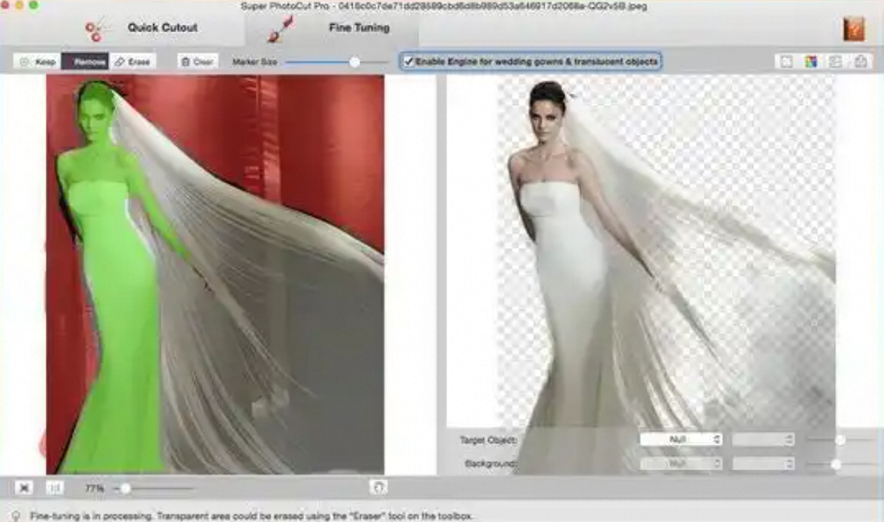884x522 pixels.
Task: Click the lightbulb tip icon
Action: tap(16, 516)
